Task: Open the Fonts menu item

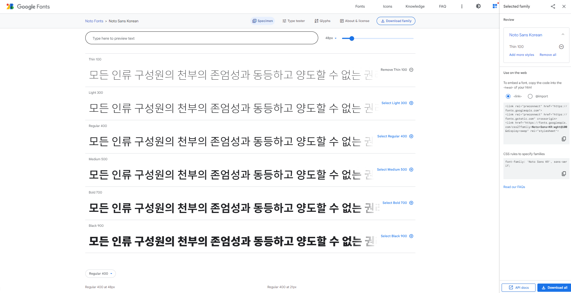Action: 360,6
